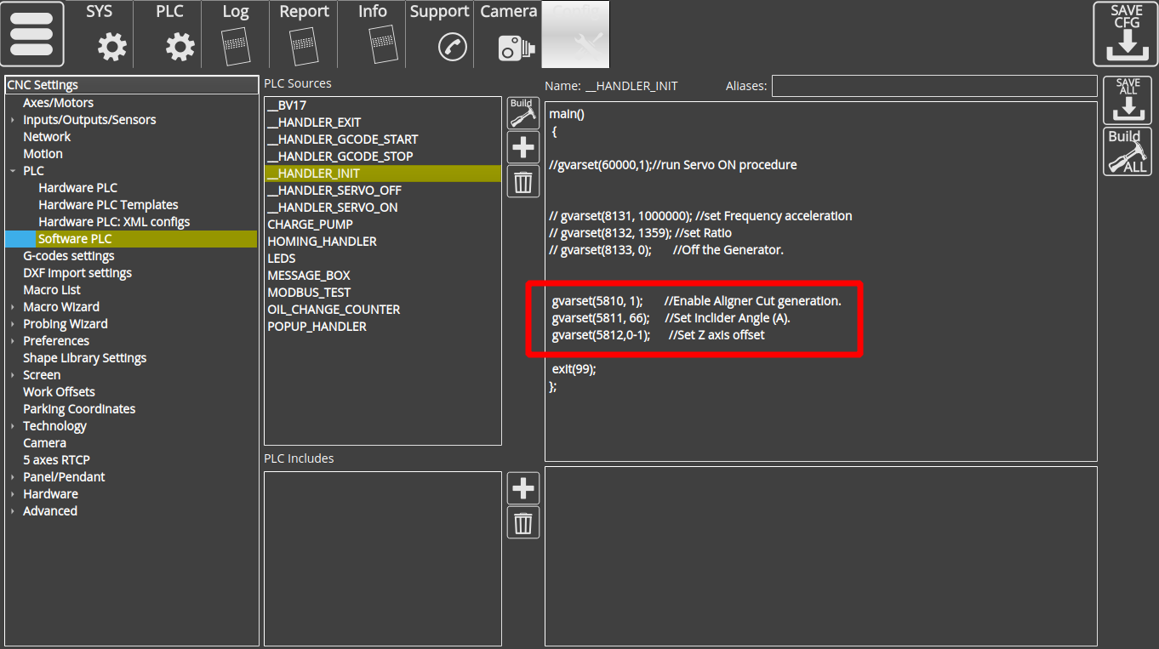Screen dimensions: 1159x649
Task: Switch to the Support tab
Action: (440, 34)
